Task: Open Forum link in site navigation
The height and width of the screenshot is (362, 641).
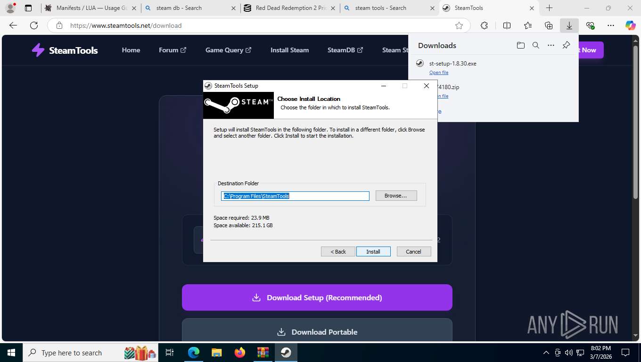Action: pos(173,50)
